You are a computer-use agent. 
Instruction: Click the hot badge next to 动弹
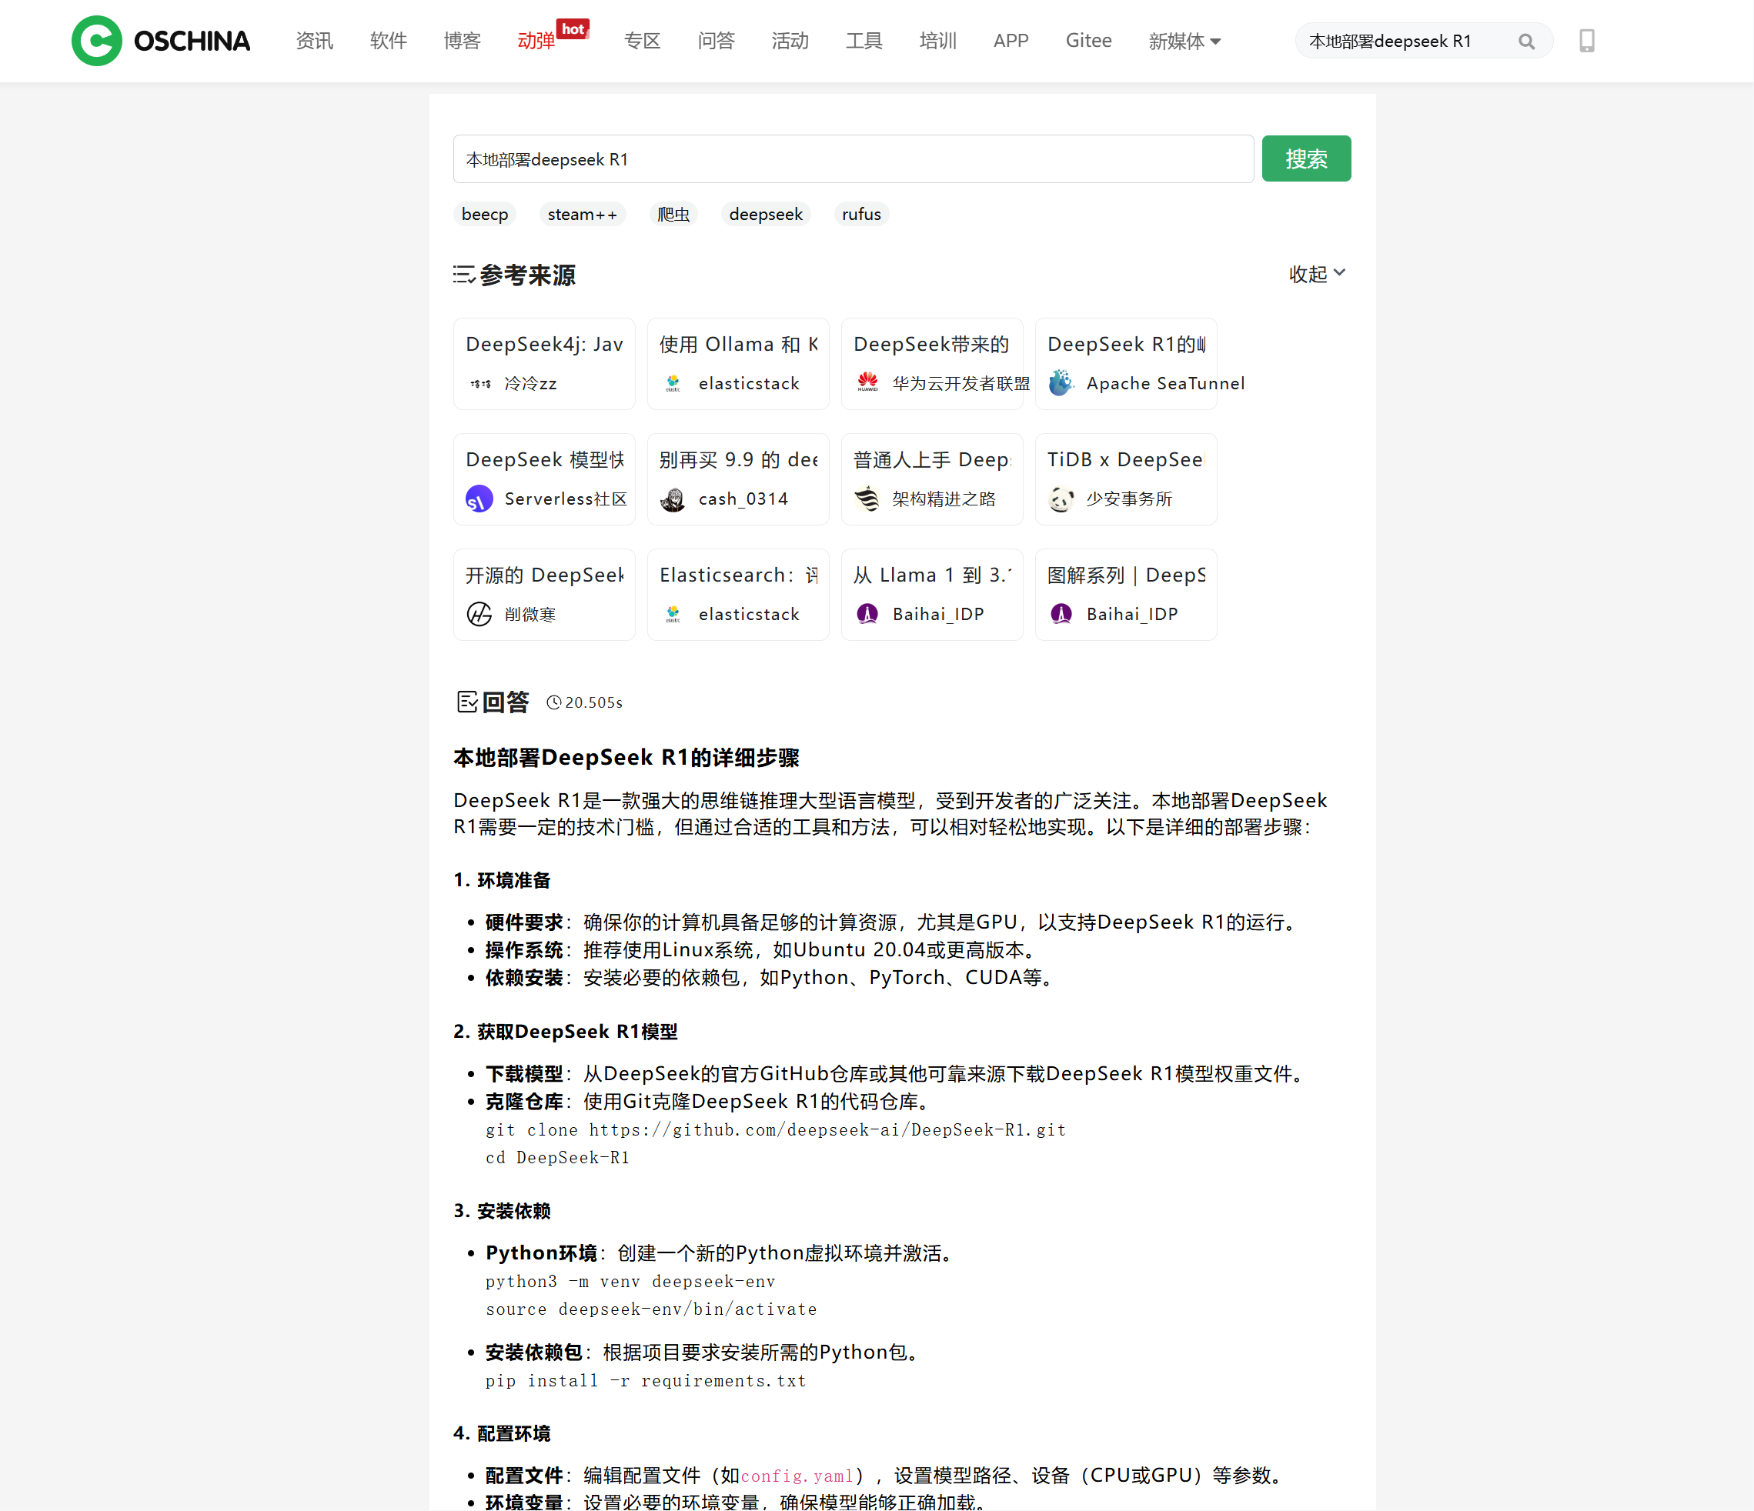tap(573, 28)
